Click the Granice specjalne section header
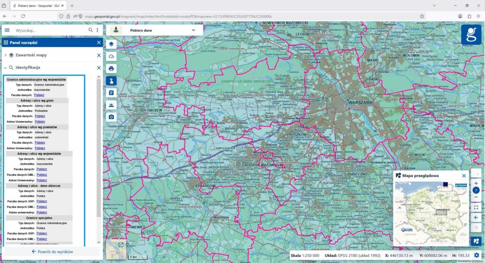The image size is (485, 263). 39,218
